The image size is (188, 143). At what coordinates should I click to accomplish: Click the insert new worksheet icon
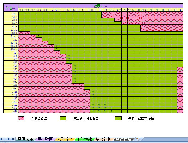[138, 139]
